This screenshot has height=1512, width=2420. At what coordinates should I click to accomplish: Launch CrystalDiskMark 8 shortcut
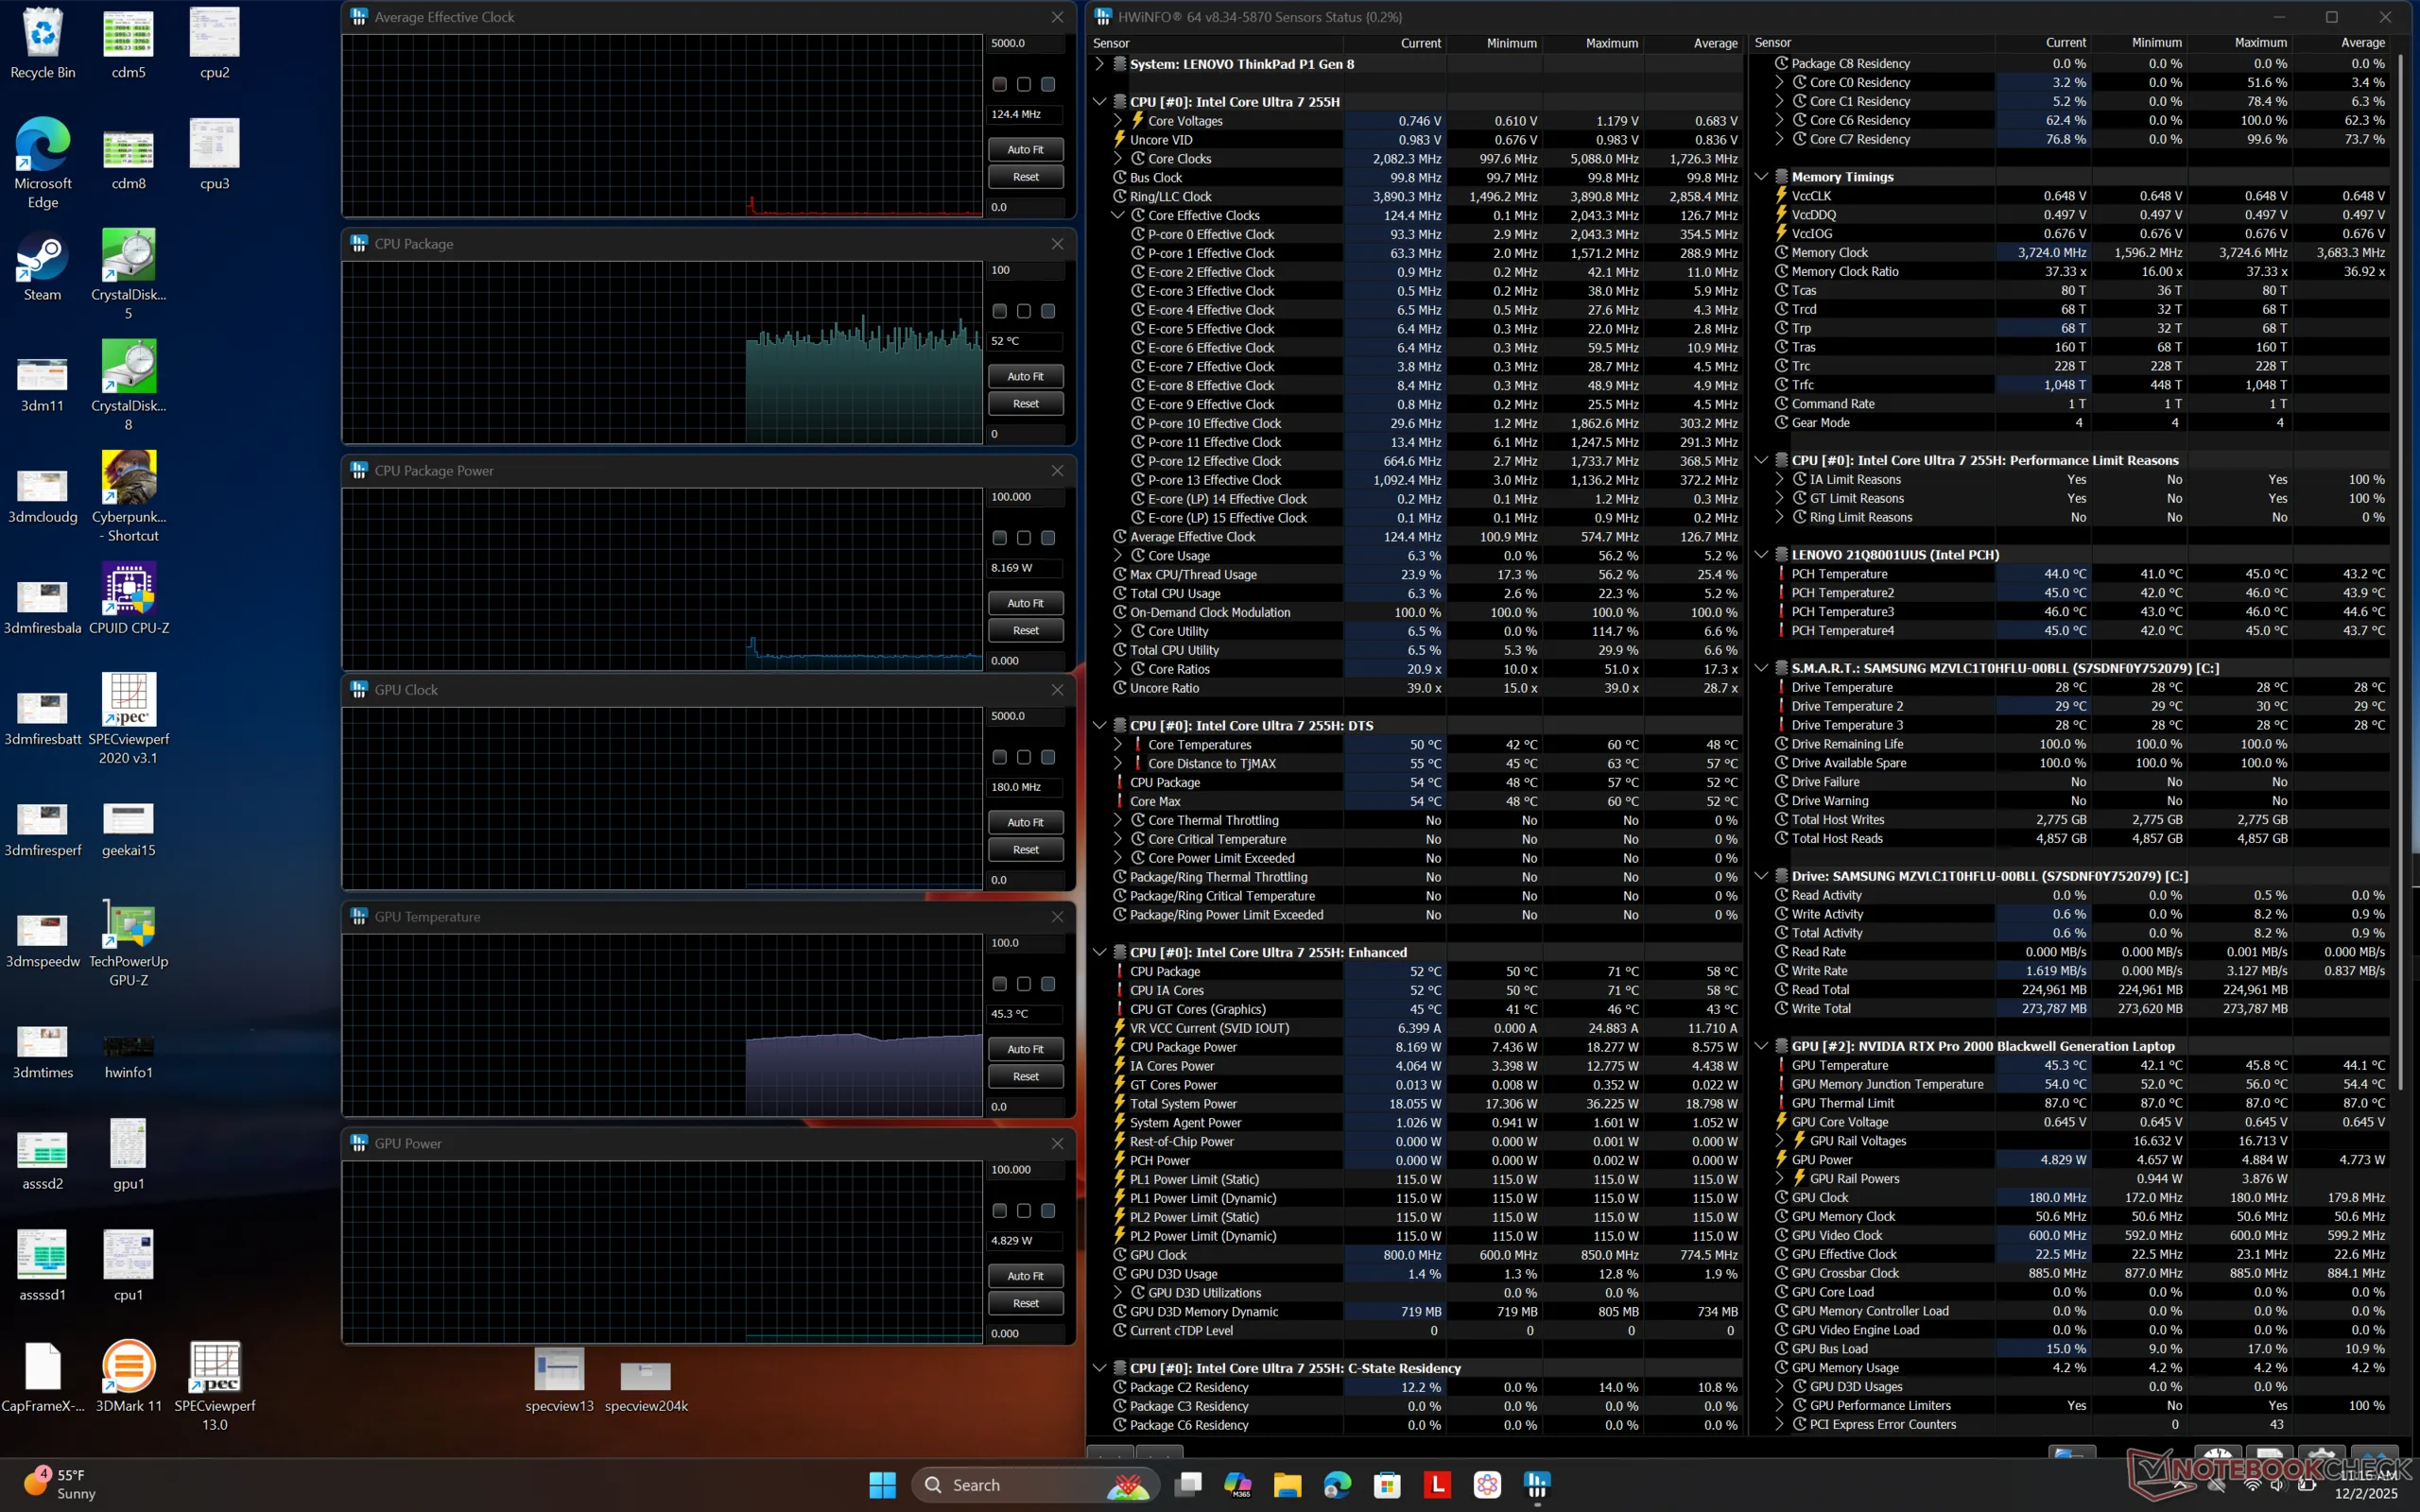(x=128, y=367)
